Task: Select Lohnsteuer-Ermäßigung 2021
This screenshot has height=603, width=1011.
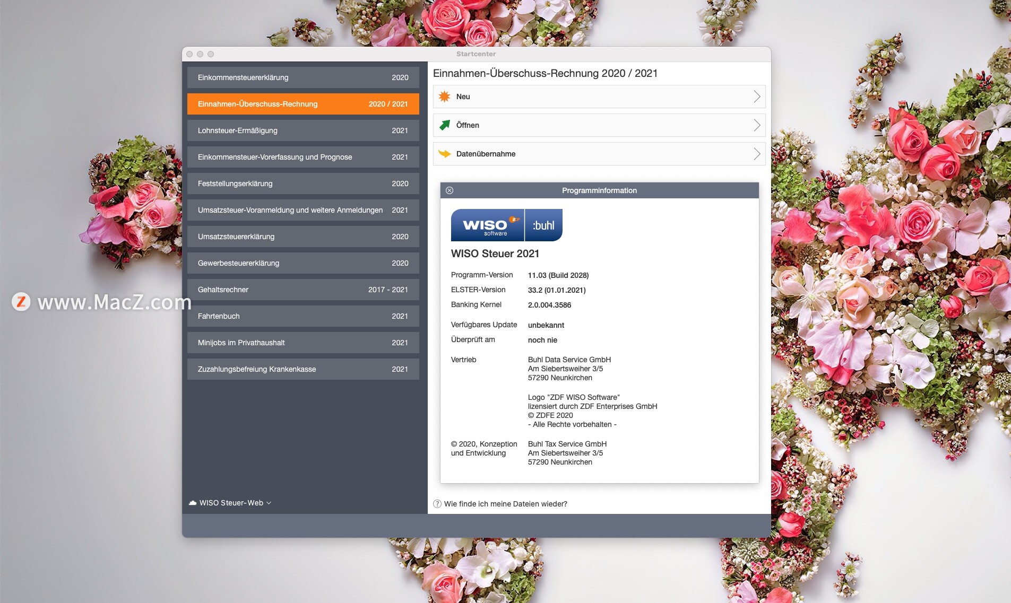Action: (x=303, y=130)
